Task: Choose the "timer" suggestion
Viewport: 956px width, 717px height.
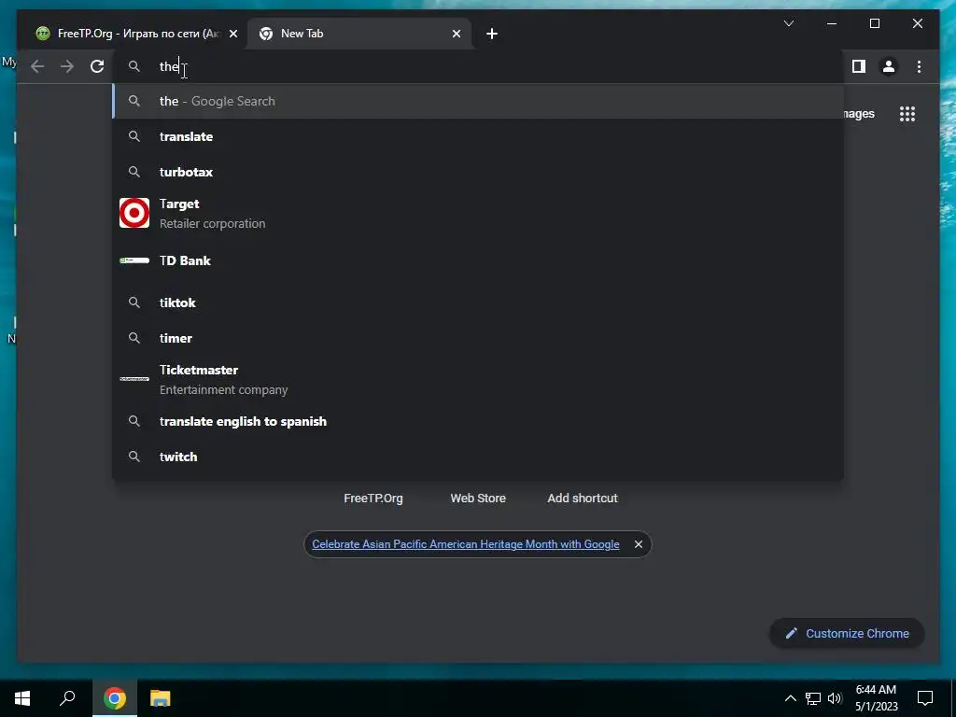Action: click(479, 338)
